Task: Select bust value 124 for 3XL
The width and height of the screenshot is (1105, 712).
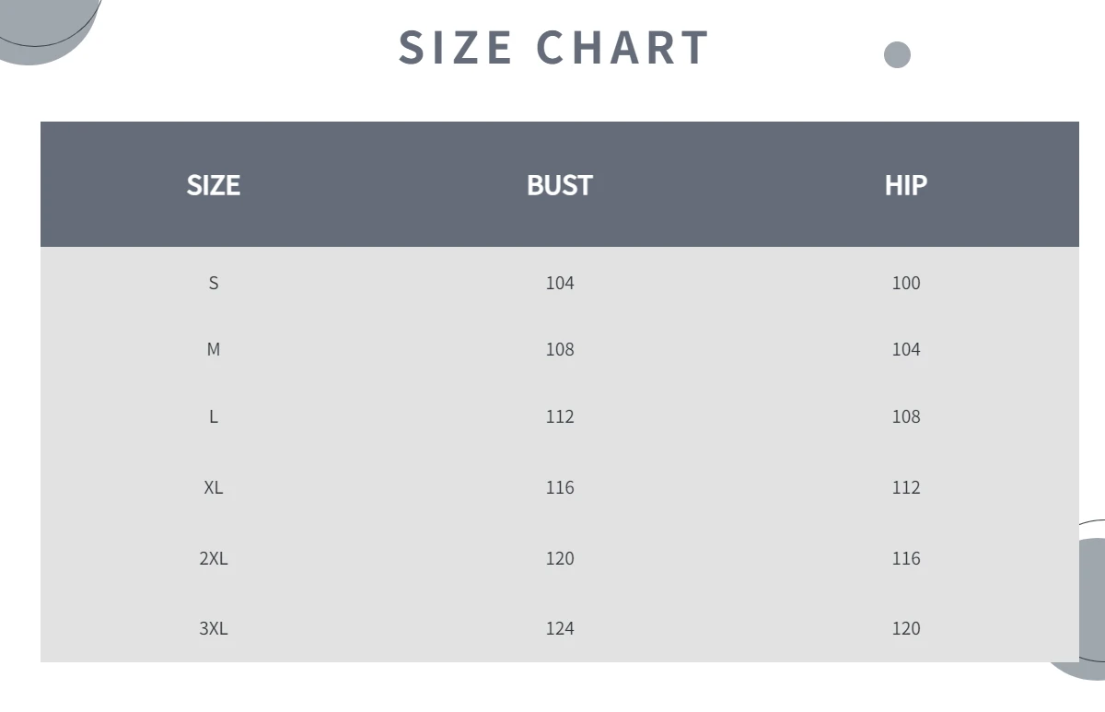Action: coord(559,628)
